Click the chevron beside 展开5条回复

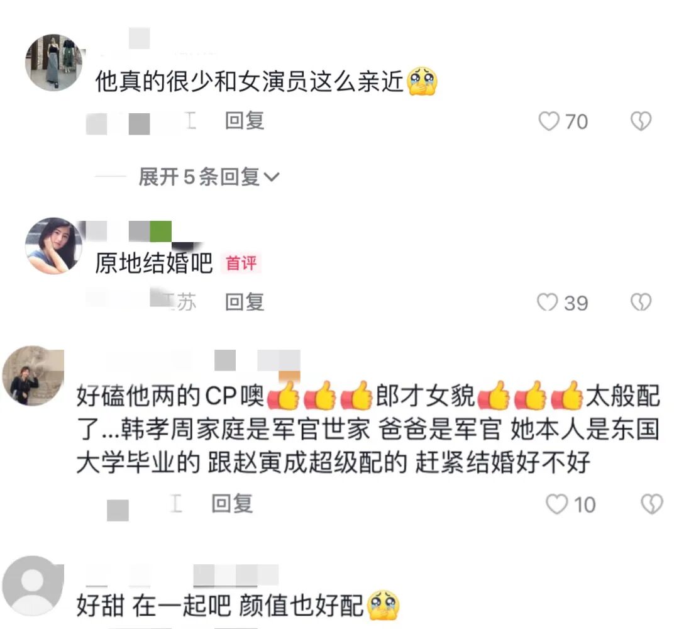coord(272,177)
